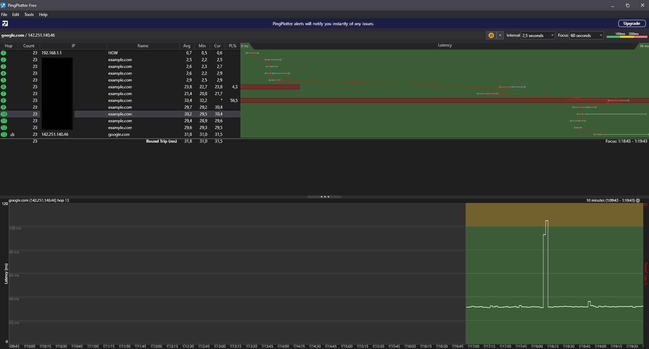Click the 100ms 200ms latency color scale
Viewport: 649px width, 349px height.
(627, 35)
